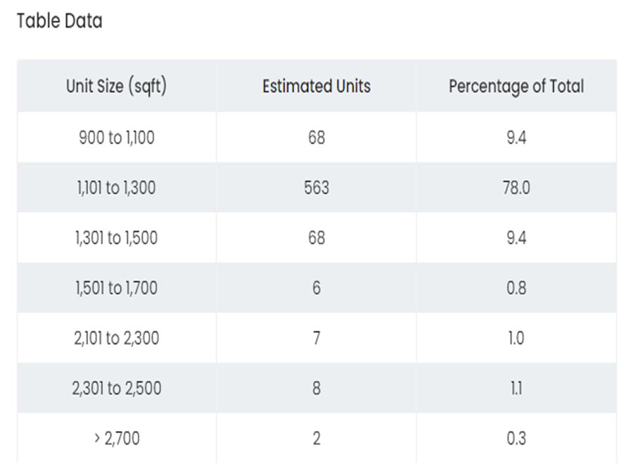Click the 1.0 percentage value
Image resolution: width=619 pixels, height=471 pixels.
click(516, 338)
